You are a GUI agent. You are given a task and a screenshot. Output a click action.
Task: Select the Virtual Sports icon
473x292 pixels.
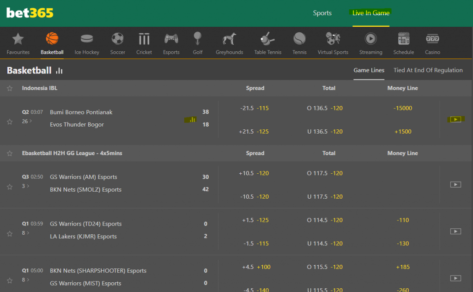point(333,39)
